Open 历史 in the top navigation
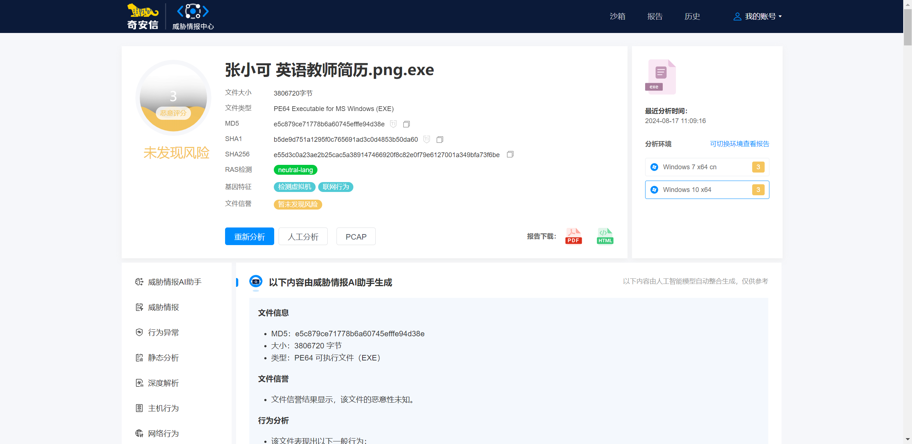 [692, 16]
